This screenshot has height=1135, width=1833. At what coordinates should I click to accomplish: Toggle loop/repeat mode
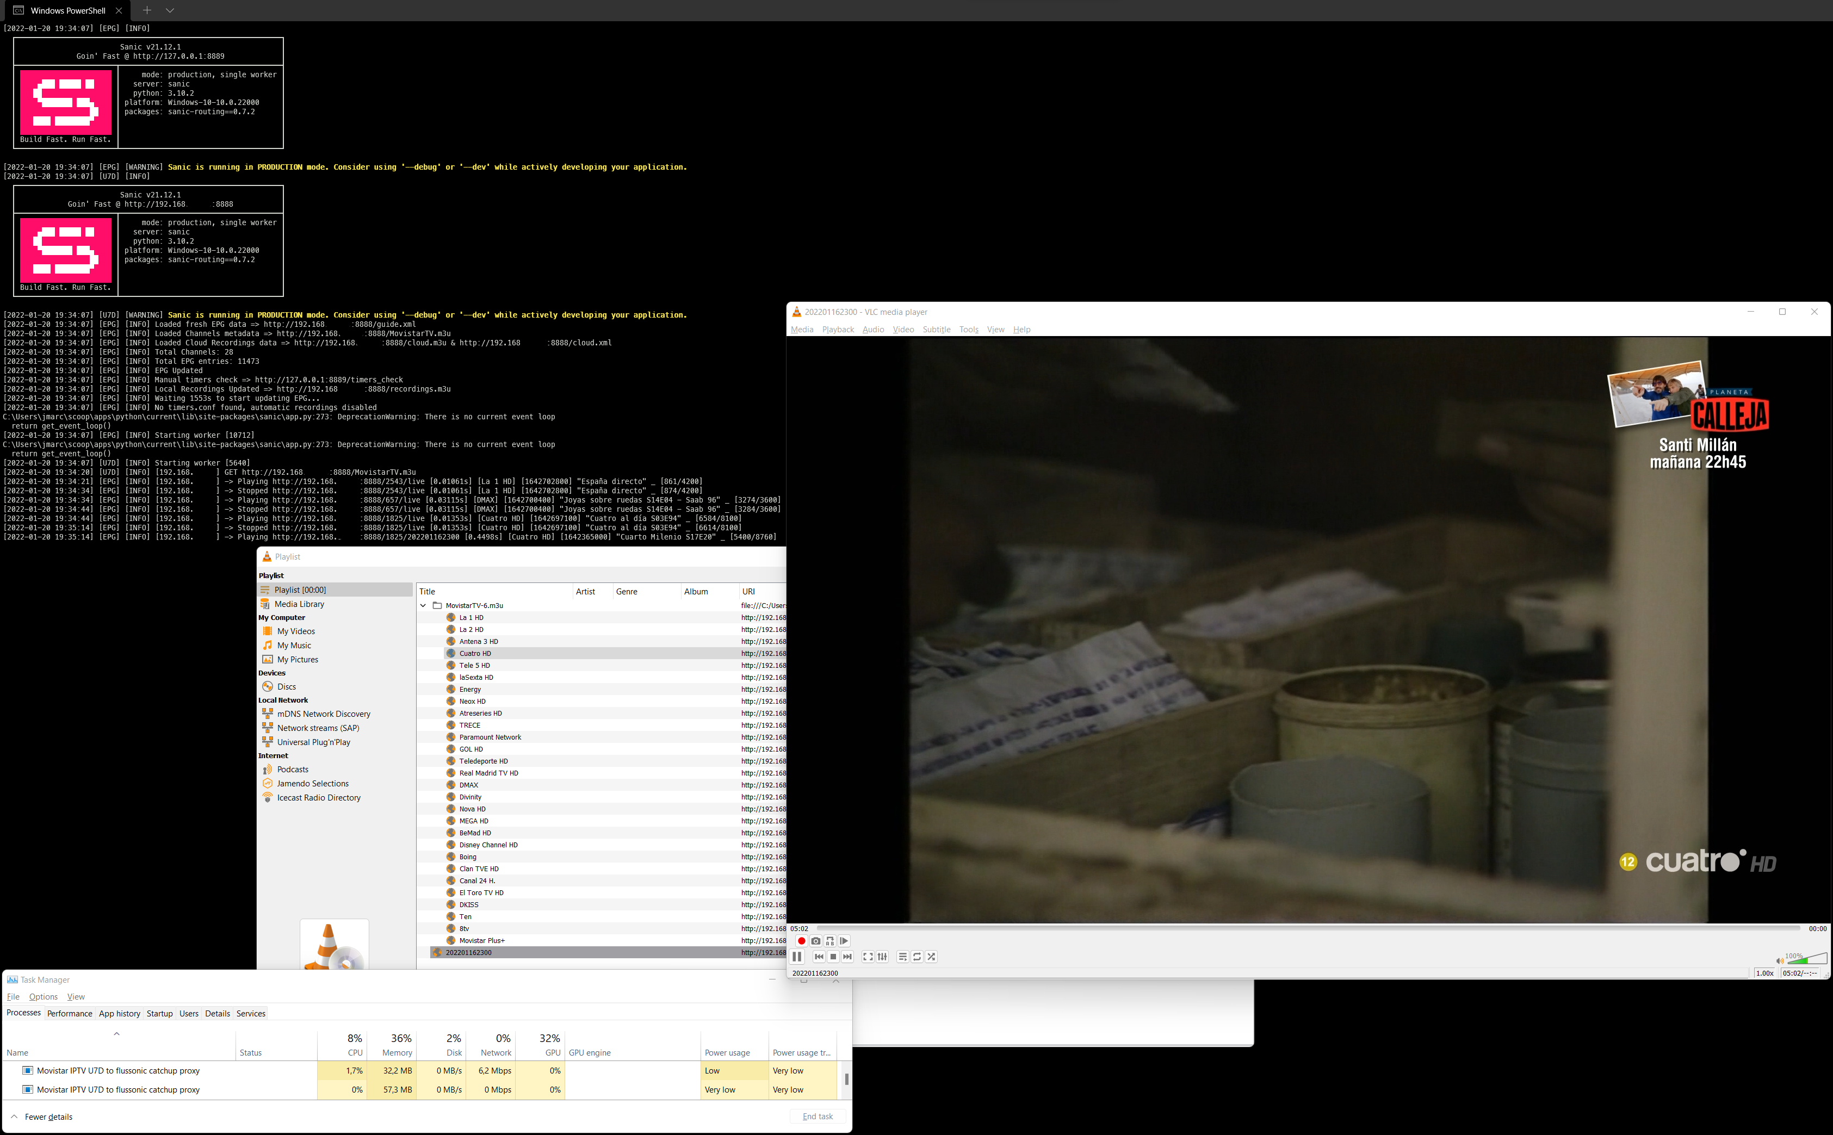click(917, 956)
